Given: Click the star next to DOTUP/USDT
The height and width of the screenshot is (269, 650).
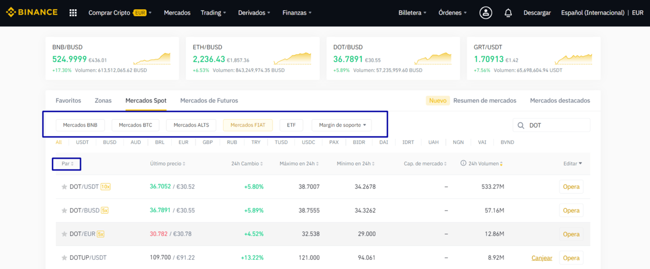Looking at the screenshot, I should coord(64,258).
